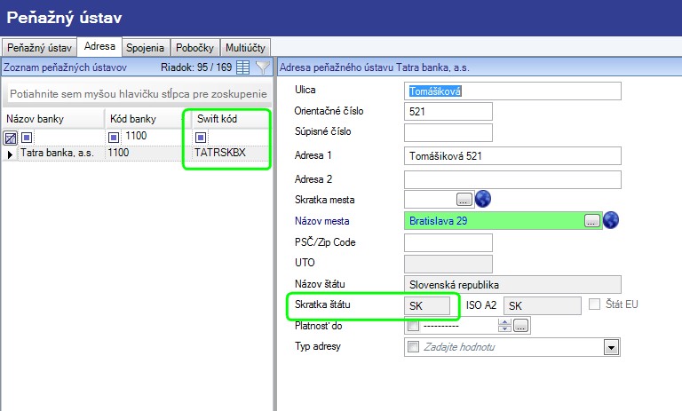Click the Platnosť do spinner arrows
This screenshot has width=682, height=411.
504,326
